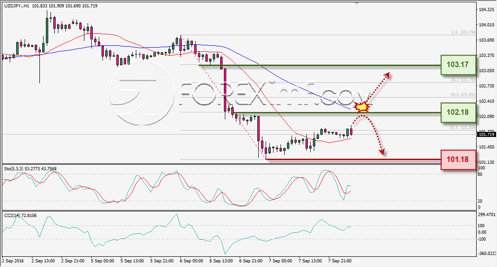Click the 6 Sep 13:00 time label
The image size is (497, 267).
[x=221, y=261]
